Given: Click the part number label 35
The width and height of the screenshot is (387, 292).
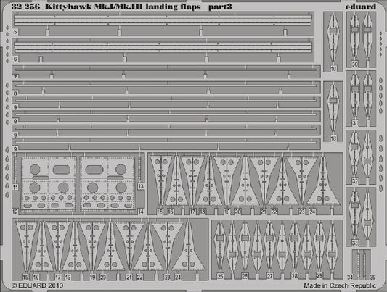Looking at the screenshot, I should 372,278.
